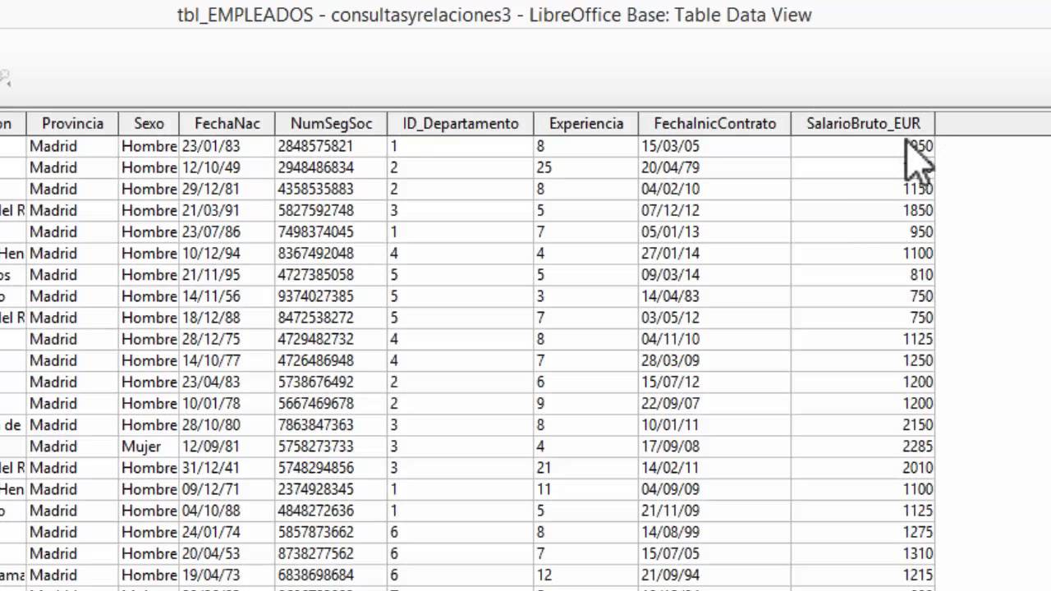The height and width of the screenshot is (591, 1051).
Task: Click the birth date 12/10/49
Action: coord(227,167)
